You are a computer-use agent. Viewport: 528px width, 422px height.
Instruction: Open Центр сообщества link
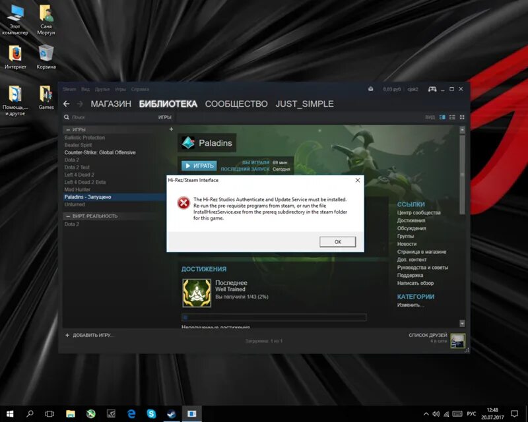pyautogui.click(x=418, y=213)
